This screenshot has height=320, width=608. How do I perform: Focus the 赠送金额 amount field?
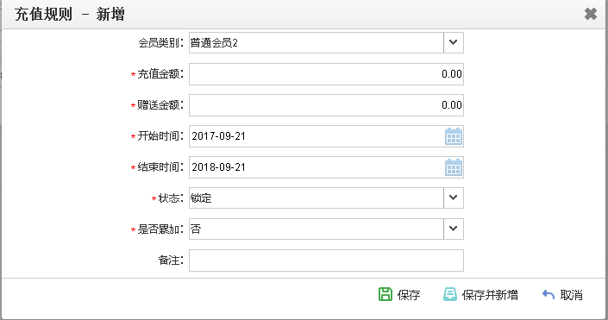pyautogui.click(x=326, y=105)
